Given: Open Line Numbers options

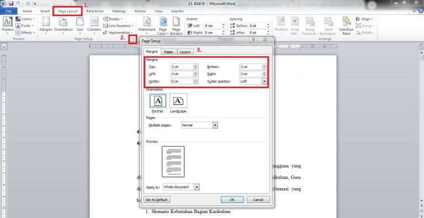Looking at the screenshot, I should coord(119,26).
